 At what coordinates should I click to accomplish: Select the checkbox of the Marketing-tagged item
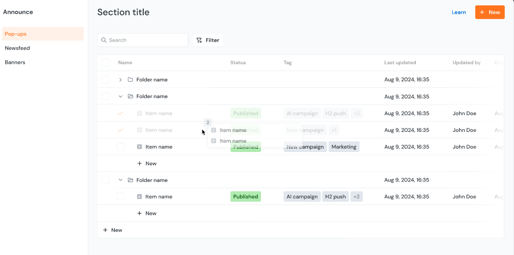tap(121, 147)
